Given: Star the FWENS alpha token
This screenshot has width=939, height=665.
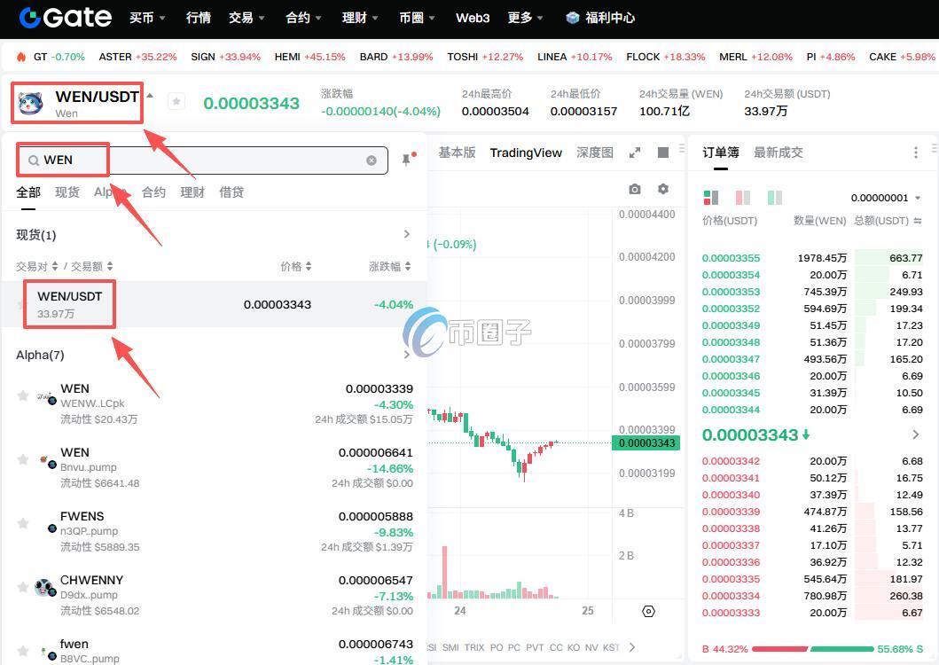Looking at the screenshot, I should (23, 523).
